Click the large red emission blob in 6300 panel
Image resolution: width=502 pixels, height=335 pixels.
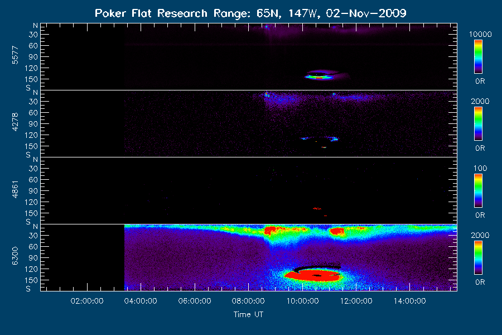(312, 276)
